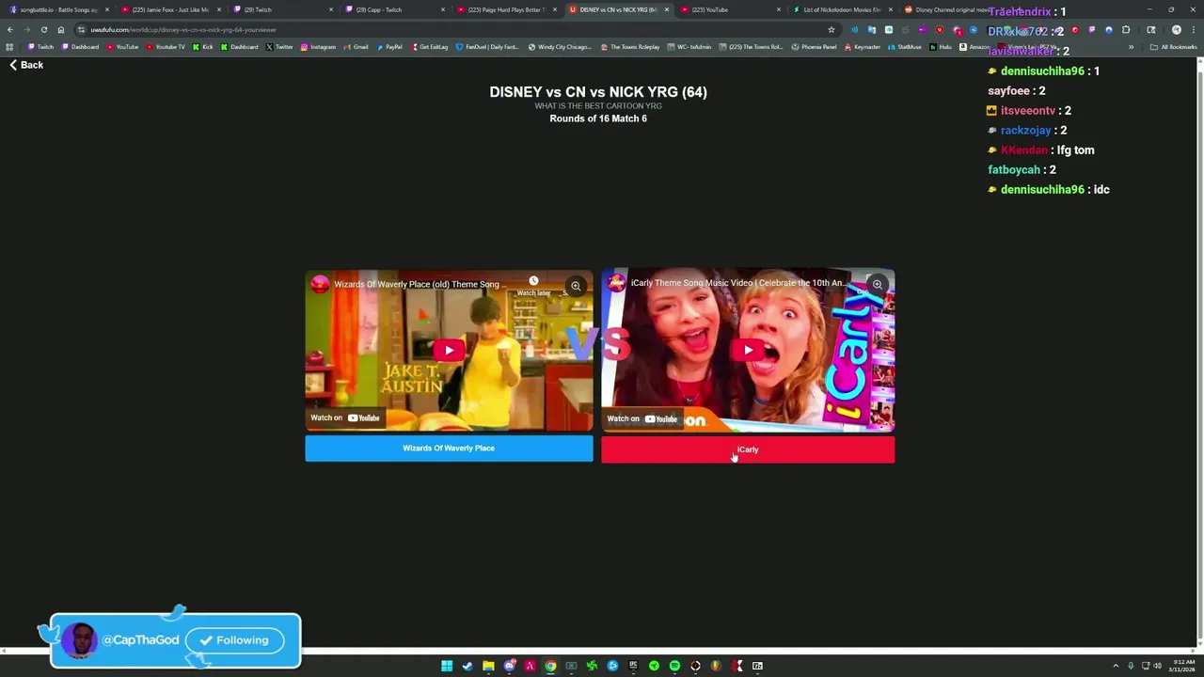Close the songbattle.io tab
Screen dimensions: 1204x677
point(106,9)
